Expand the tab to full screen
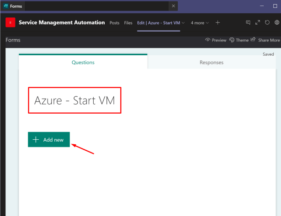This screenshot has width=281, height=216. (x=258, y=22)
